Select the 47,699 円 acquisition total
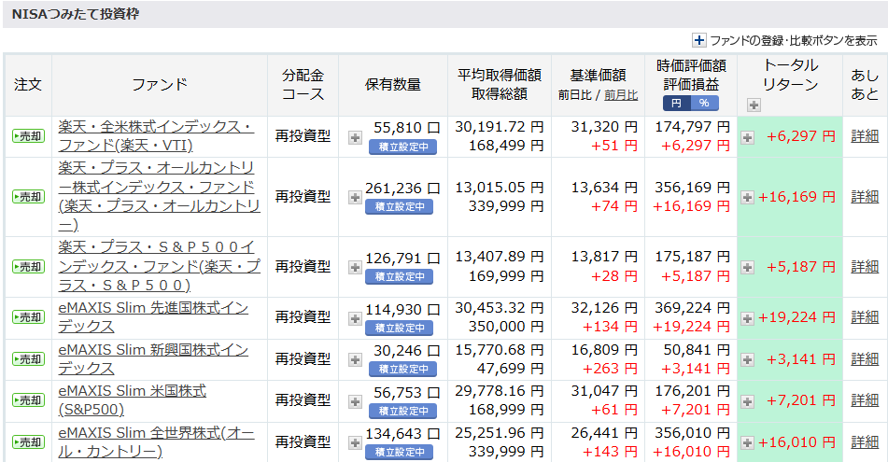 click(510, 370)
